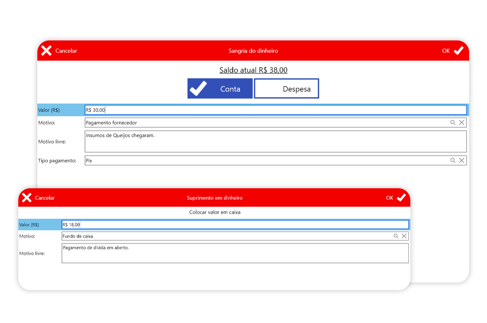This screenshot has width=487, height=323.
Task: Search payment types in the Pix field
Action: pos(453,161)
